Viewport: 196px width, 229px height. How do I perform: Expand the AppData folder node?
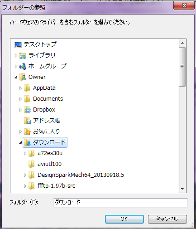[20, 88]
